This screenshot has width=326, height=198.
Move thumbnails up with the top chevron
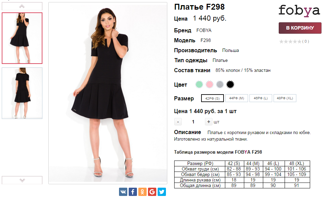coord(22,6)
